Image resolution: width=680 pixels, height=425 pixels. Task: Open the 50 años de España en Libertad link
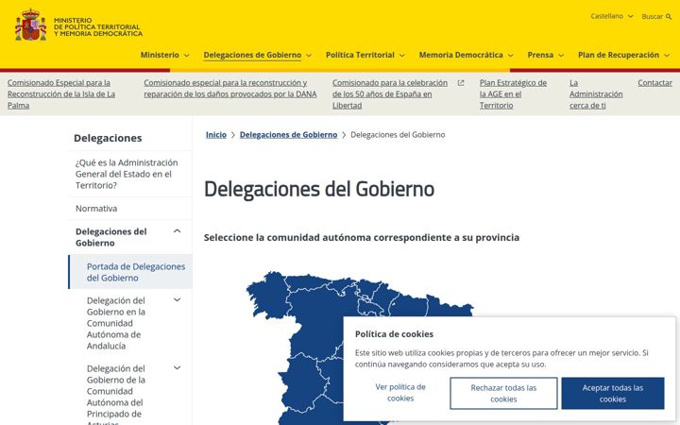click(x=390, y=94)
